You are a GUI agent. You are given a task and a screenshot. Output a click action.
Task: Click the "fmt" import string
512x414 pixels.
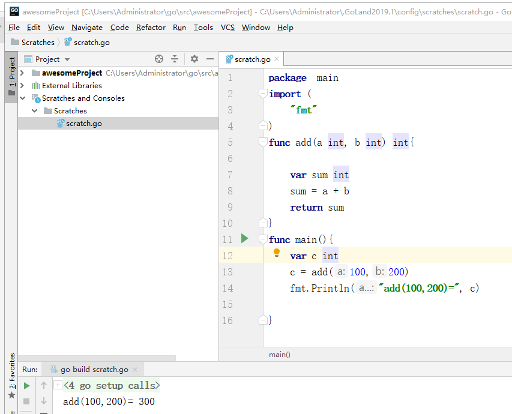[x=303, y=110]
